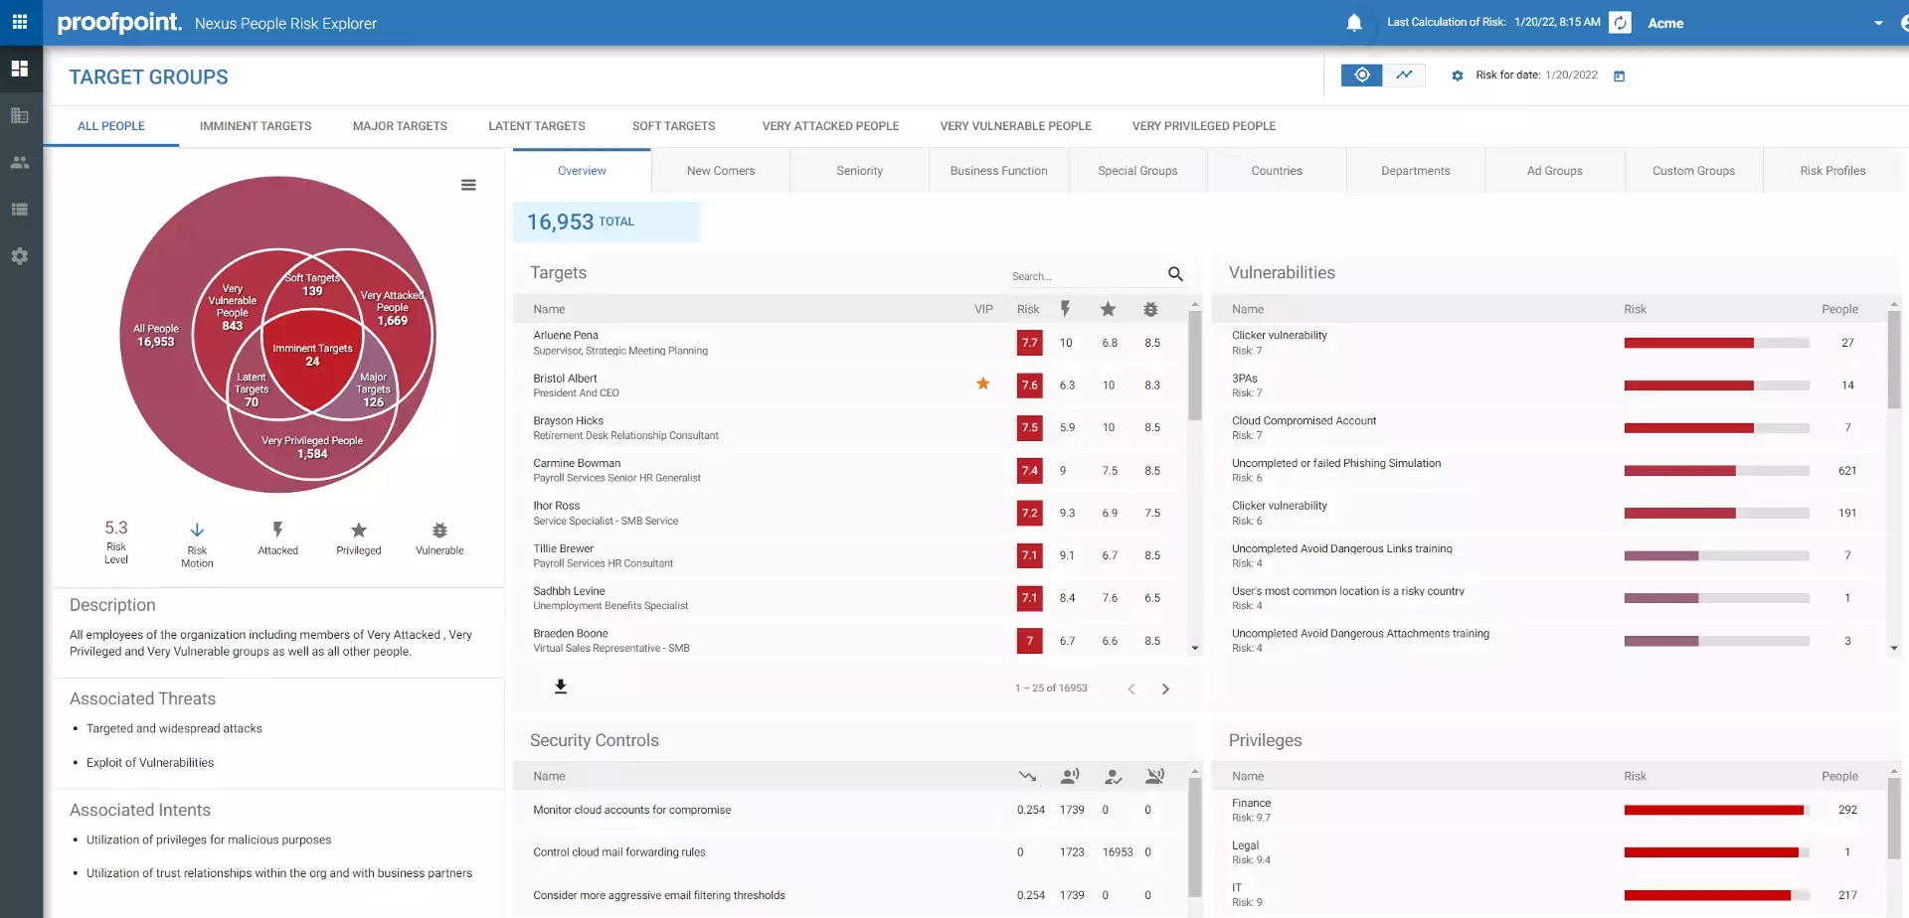Click the download targets list icon
Image resolution: width=1909 pixels, height=918 pixels.
561,687
